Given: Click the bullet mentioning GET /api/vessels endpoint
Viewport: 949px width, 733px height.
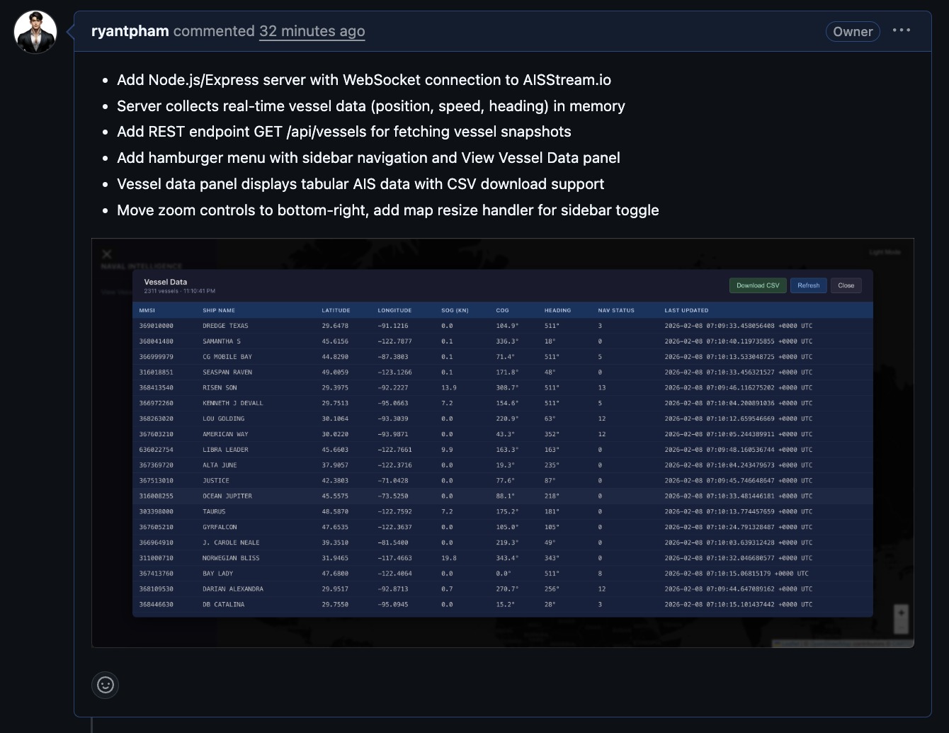Looking at the screenshot, I should 344,132.
